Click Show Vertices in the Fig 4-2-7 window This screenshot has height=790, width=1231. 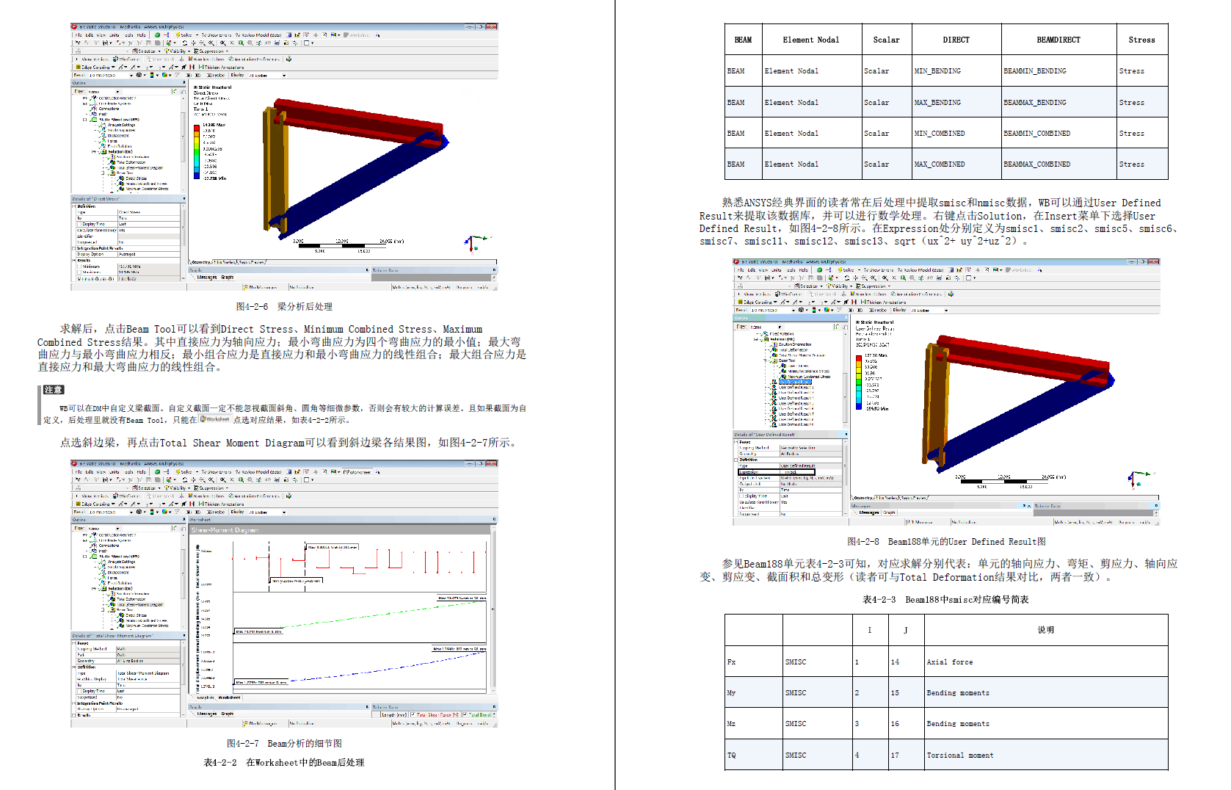coord(92,496)
